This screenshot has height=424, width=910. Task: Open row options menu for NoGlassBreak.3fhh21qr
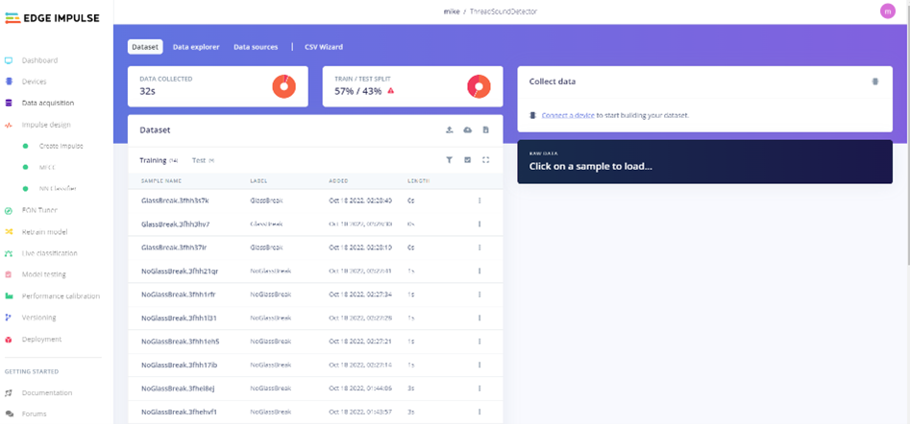479,271
